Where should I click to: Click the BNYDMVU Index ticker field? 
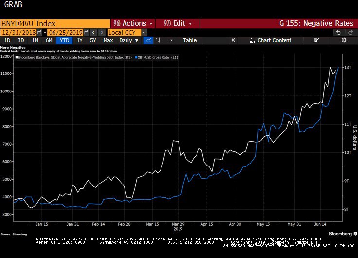click(x=55, y=24)
